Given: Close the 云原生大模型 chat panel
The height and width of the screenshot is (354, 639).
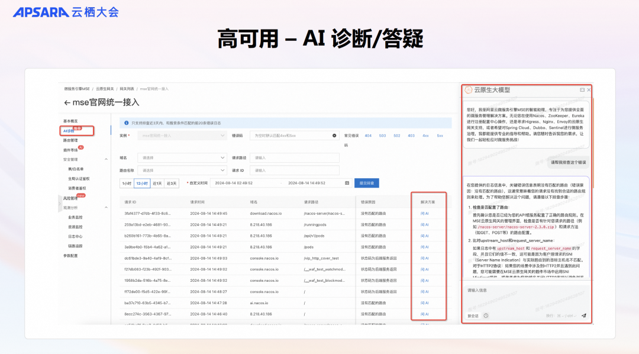Looking at the screenshot, I should (x=589, y=90).
